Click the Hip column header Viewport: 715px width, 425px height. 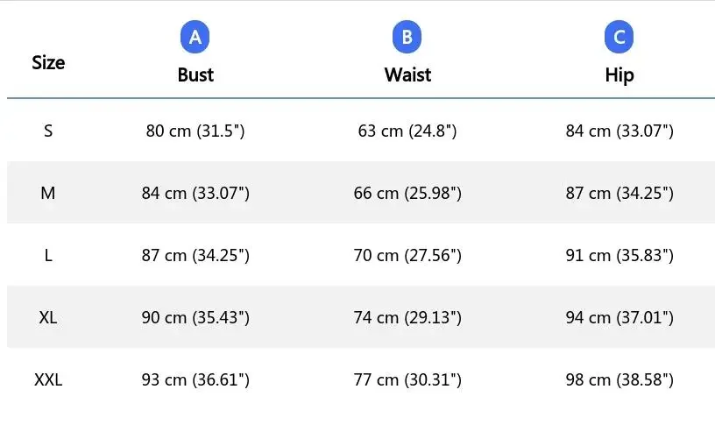point(619,74)
